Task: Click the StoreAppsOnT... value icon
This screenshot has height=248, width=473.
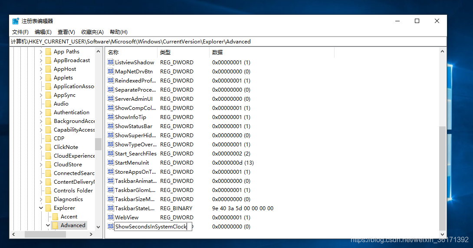Action: [x=110, y=172]
